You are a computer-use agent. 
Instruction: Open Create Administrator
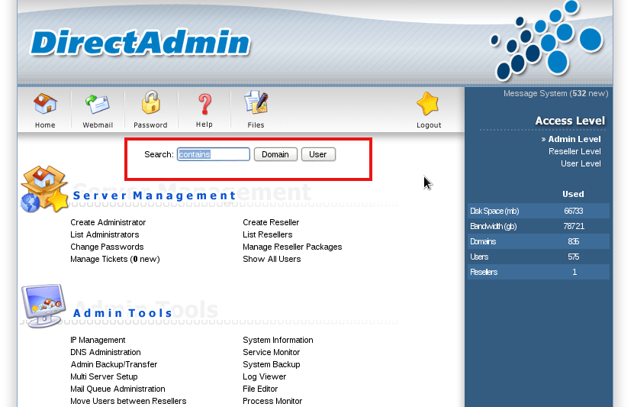108,222
